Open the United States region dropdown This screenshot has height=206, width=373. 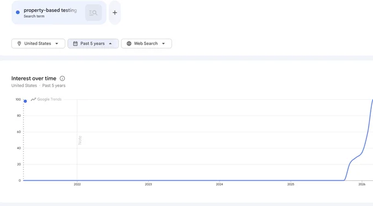click(x=38, y=43)
